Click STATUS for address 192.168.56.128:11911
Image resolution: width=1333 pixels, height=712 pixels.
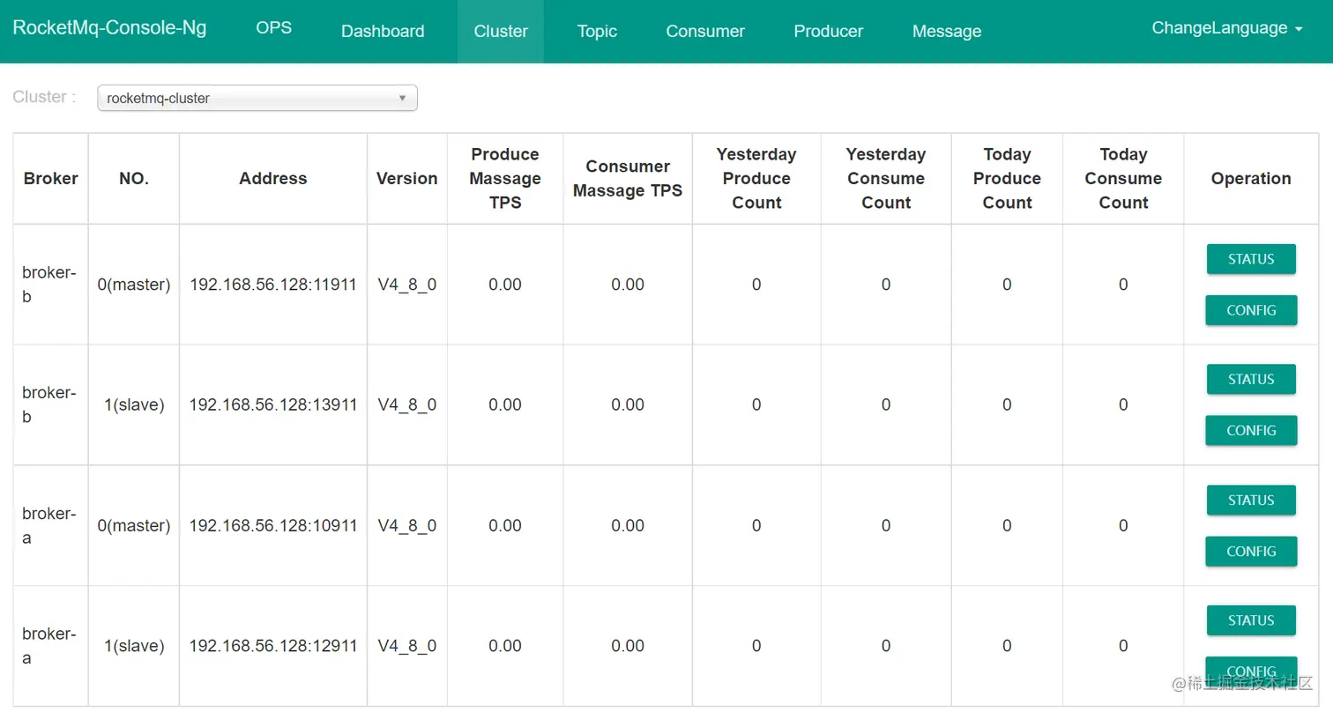click(x=1251, y=259)
